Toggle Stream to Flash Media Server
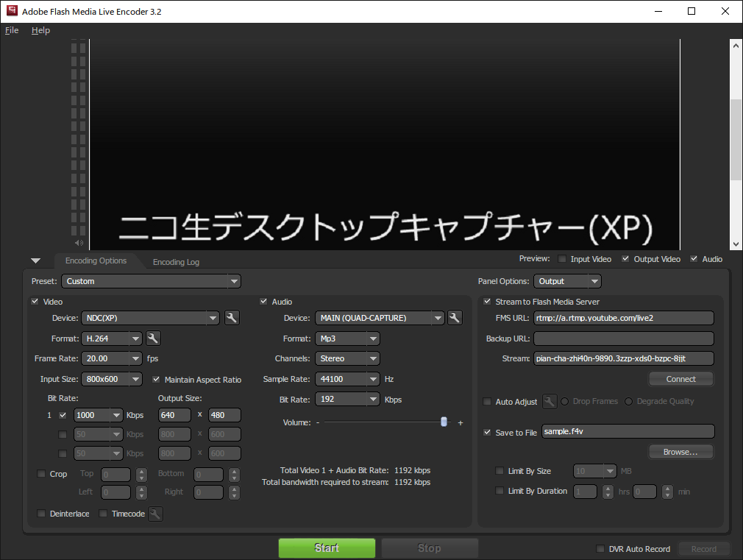 (x=487, y=301)
